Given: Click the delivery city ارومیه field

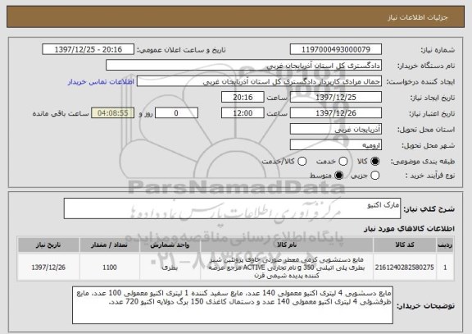Looking at the screenshot, I should (336, 145).
